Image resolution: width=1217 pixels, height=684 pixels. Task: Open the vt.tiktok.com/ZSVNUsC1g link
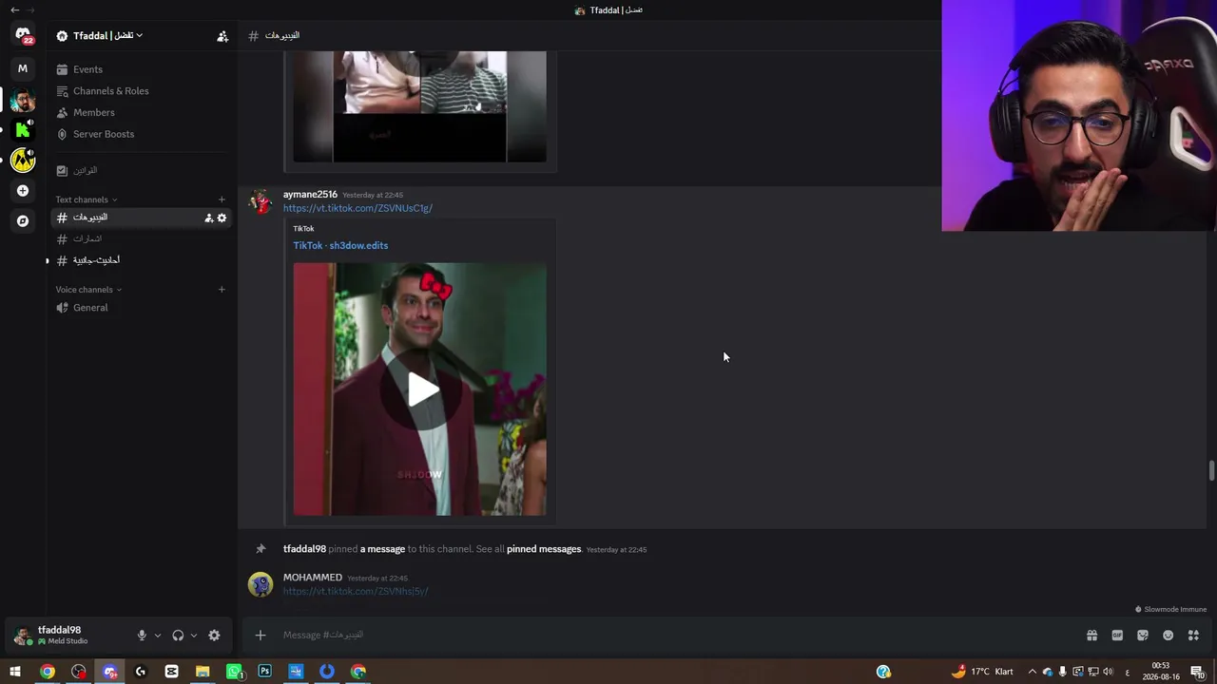click(x=357, y=208)
